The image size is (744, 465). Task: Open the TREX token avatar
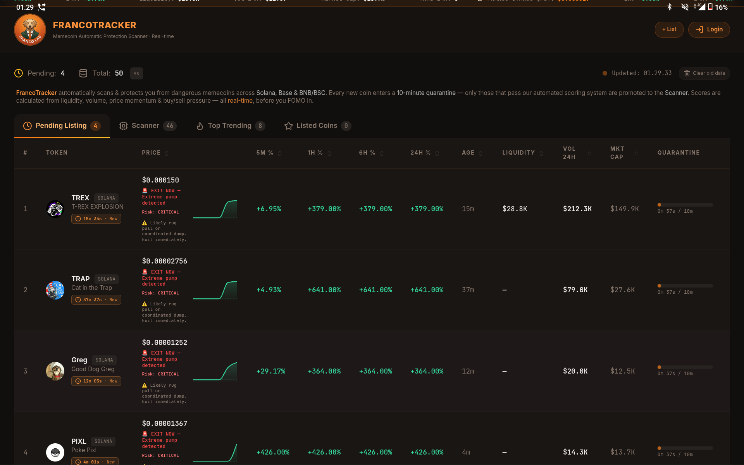55,209
